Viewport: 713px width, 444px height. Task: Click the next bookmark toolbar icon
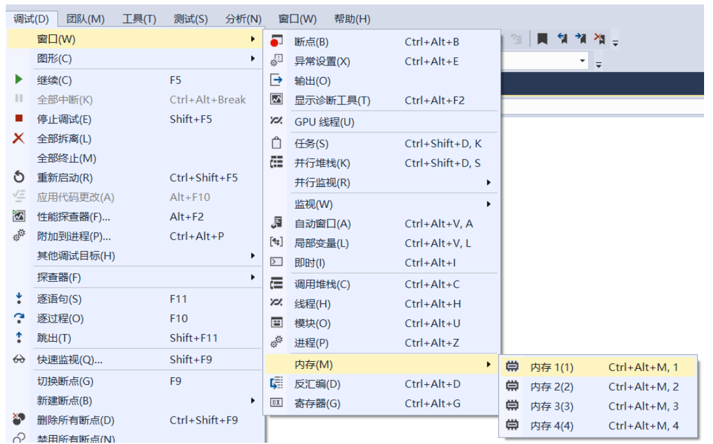coord(580,39)
